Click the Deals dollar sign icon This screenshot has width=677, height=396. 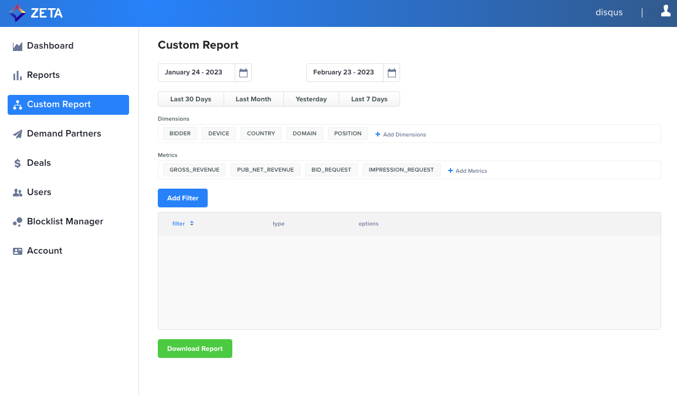18,163
